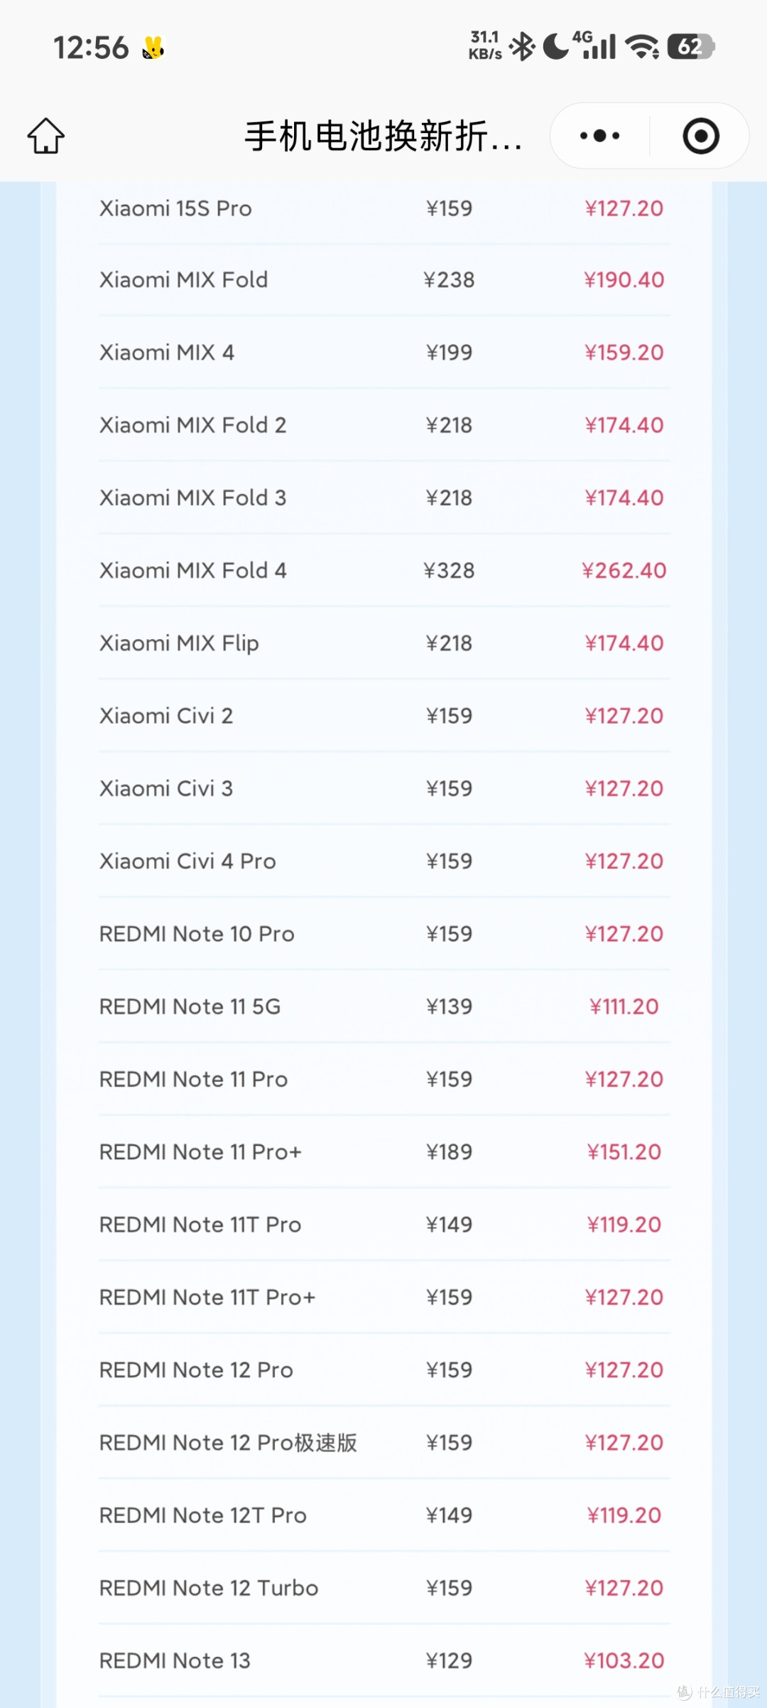Tap the Bluetooth status bar icon
This screenshot has width=767, height=1708.
coord(523,47)
